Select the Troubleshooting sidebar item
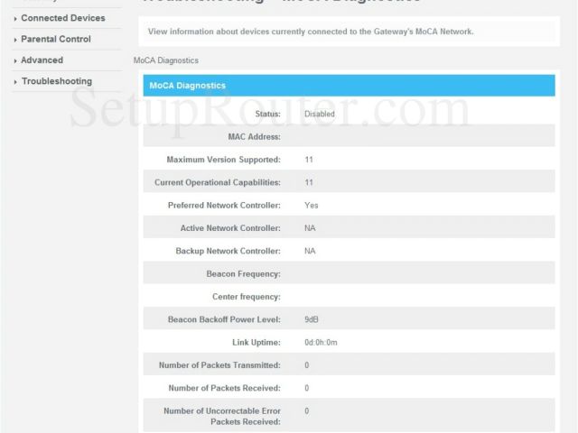Image resolution: width=578 pixels, height=433 pixels. [x=56, y=82]
